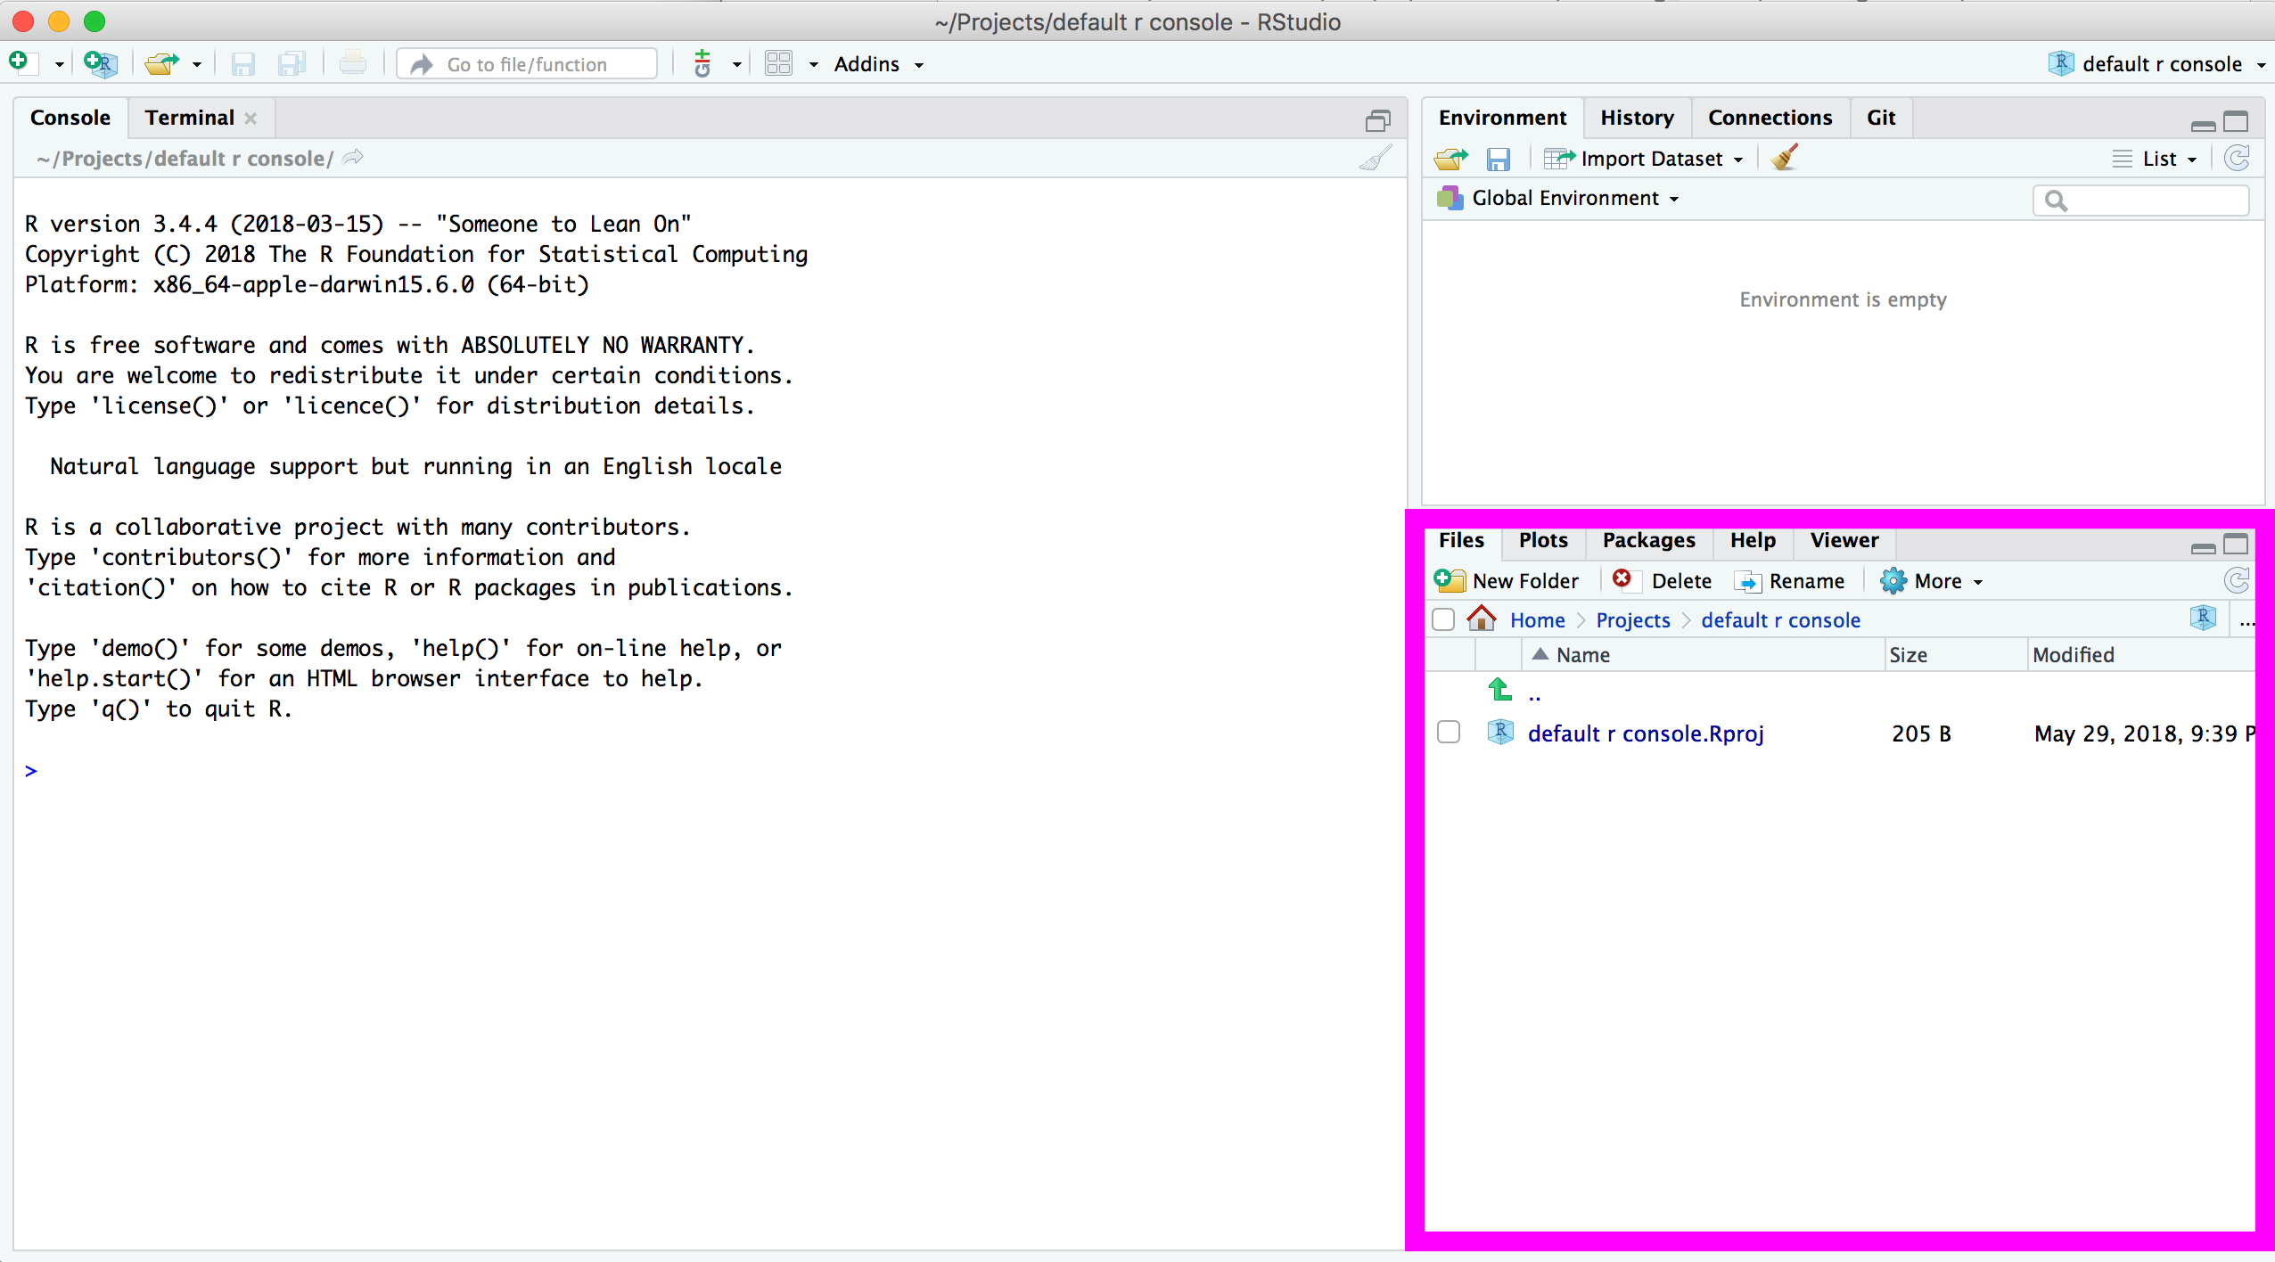Open the Import Dataset dropdown
The image size is (2275, 1262).
1650,159
